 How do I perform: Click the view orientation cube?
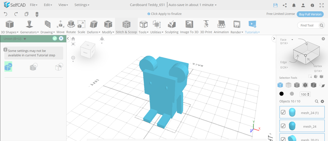tap(87, 50)
